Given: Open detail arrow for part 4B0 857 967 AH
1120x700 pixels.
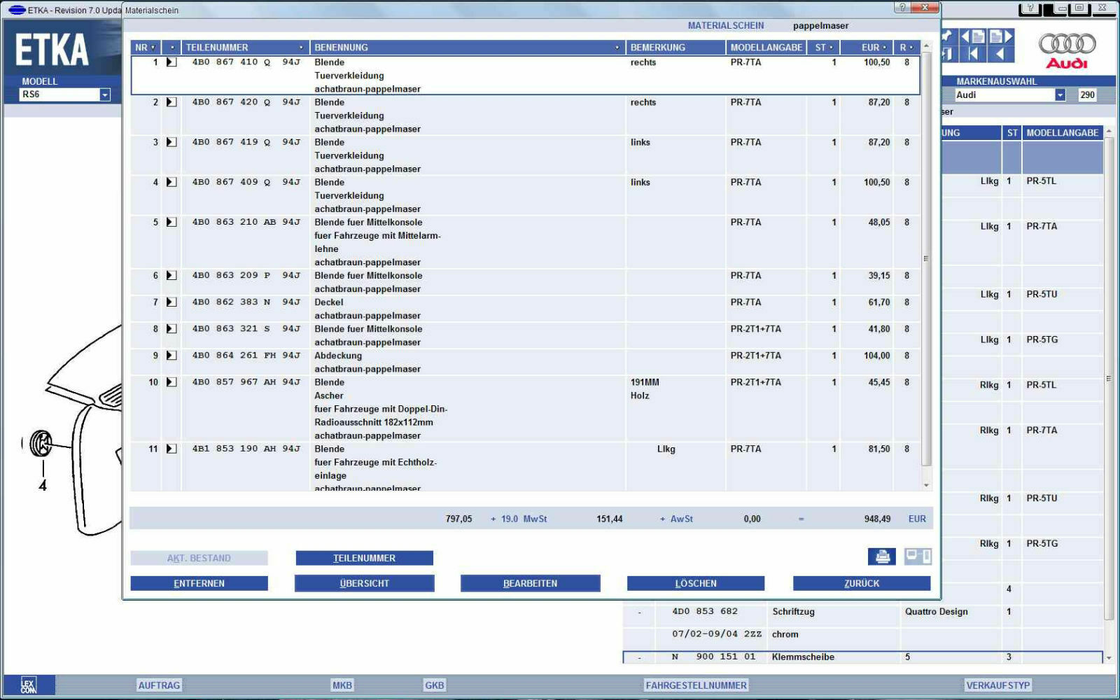Looking at the screenshot, I should tap(171, 382).
